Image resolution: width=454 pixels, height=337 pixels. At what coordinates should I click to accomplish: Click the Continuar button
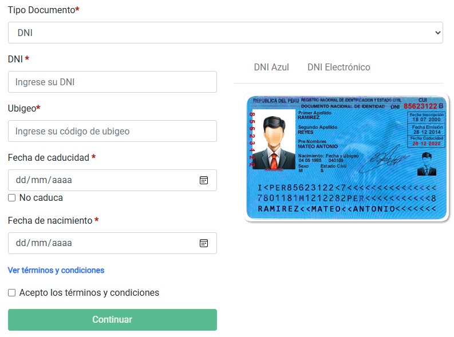tap(112, 320)
